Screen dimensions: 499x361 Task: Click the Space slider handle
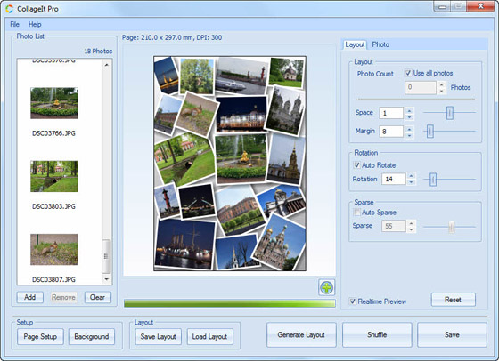(x=450, y=113)
